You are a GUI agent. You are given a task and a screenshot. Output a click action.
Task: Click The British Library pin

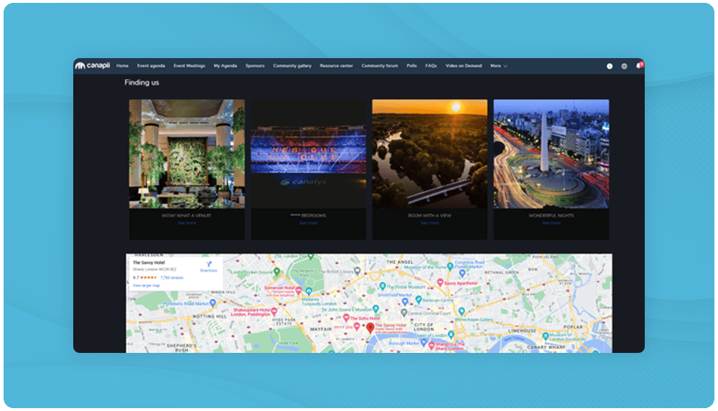(x=357, y=271)
